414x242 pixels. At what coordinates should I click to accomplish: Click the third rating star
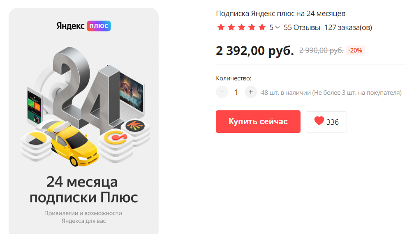click(241, 27)
